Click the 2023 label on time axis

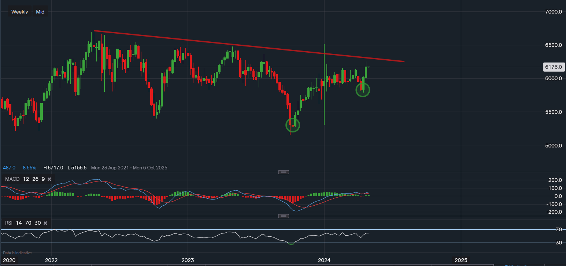(188, 260)
